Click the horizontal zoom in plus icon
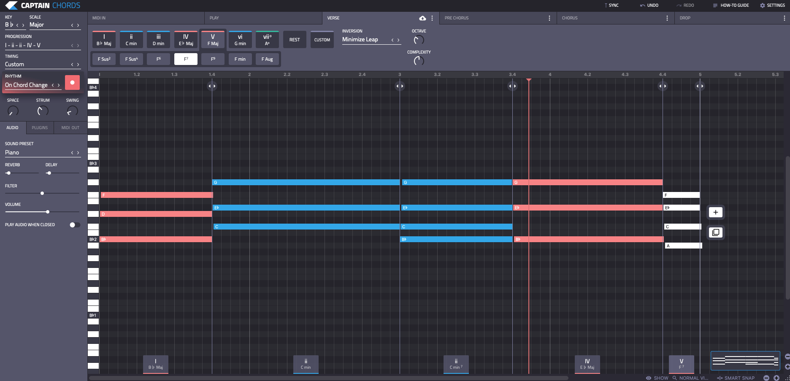 pos(776,378)
